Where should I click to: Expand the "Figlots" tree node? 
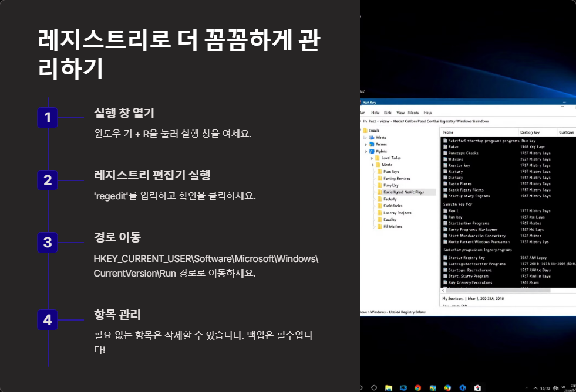pos(366,151)
